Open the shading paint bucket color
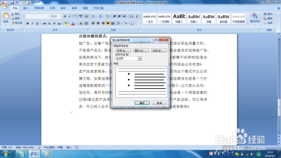This screenshot has width=281, height=158. click(125, 23)
